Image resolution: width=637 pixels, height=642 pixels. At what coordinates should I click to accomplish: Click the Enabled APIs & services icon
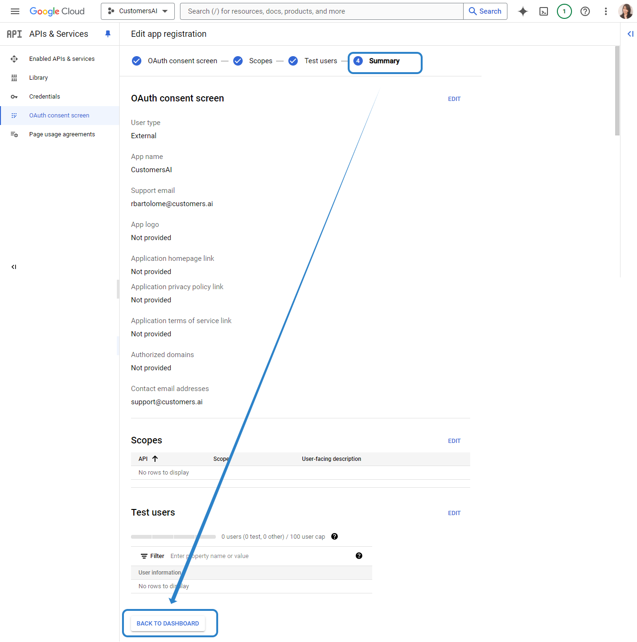(14, 59)
